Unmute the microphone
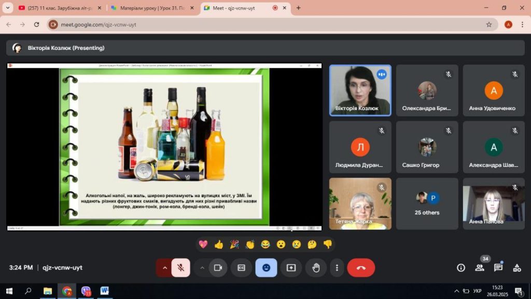531x299 pixels. 180,268
